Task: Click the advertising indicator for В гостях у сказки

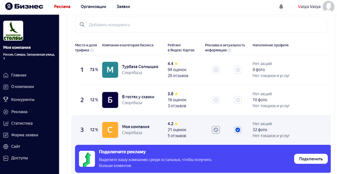Action: coord(216,100)
